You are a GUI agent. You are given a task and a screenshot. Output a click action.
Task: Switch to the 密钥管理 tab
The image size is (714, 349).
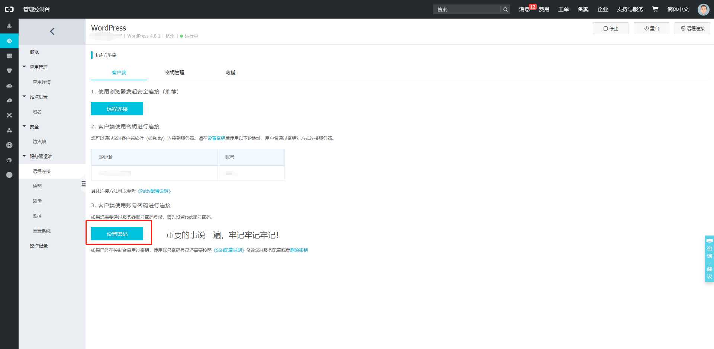175,73
